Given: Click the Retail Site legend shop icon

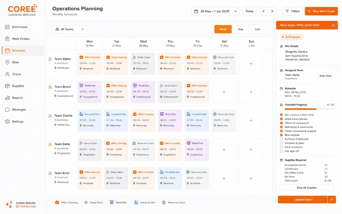Looking at the screenshot, I should click(112, 202).
